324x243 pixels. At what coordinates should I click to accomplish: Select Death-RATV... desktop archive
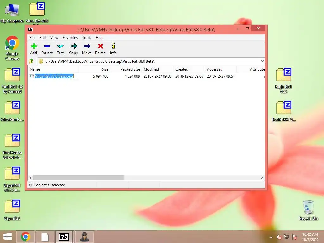(284, 111)
